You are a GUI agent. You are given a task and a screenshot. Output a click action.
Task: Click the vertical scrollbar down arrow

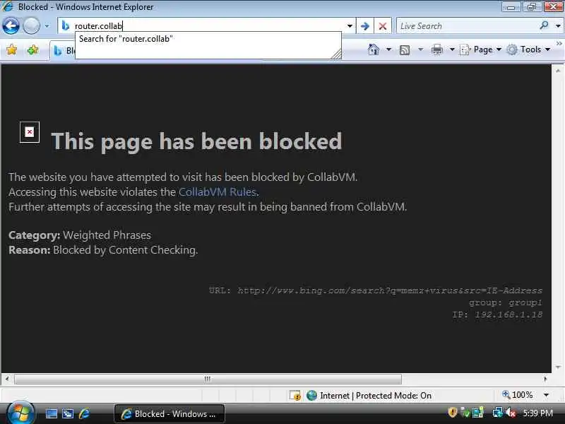coord(558,367)
